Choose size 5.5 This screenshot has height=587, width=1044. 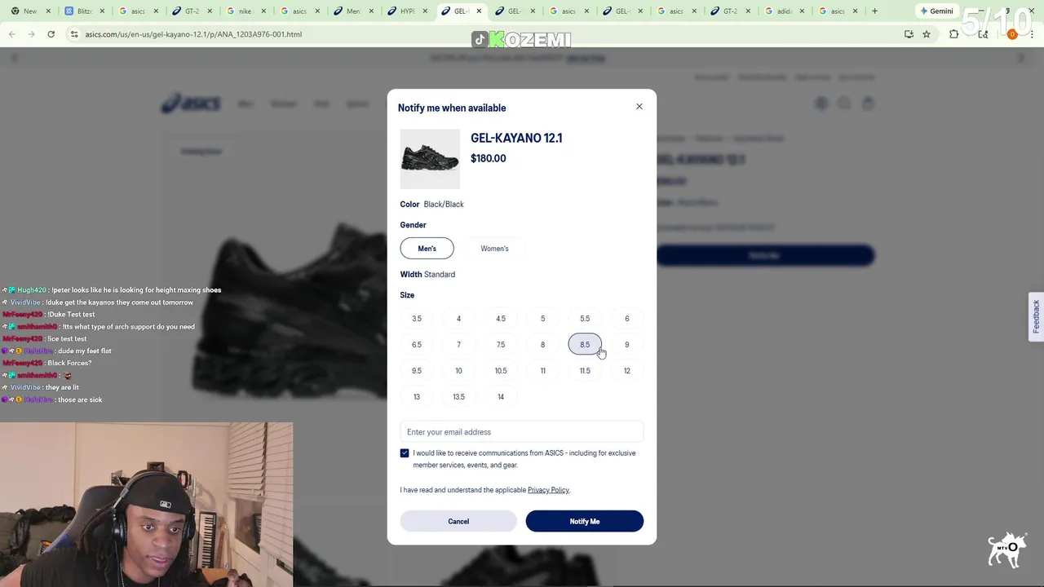pyautogui.click(x=585, y=319)
